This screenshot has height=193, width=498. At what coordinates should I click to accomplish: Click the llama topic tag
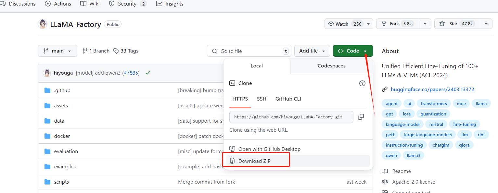pyautogui.click(x=481, y=104)
